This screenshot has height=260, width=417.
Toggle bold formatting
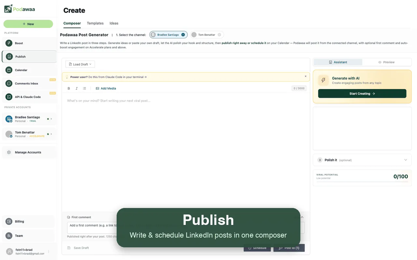point(69,88)
